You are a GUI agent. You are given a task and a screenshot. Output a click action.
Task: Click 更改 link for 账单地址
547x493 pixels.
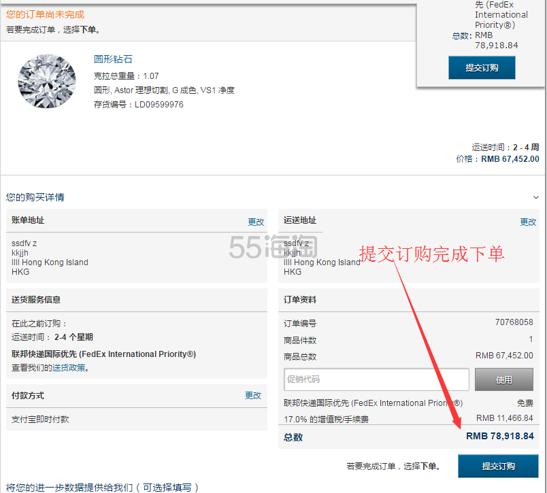tap(256, 222)
